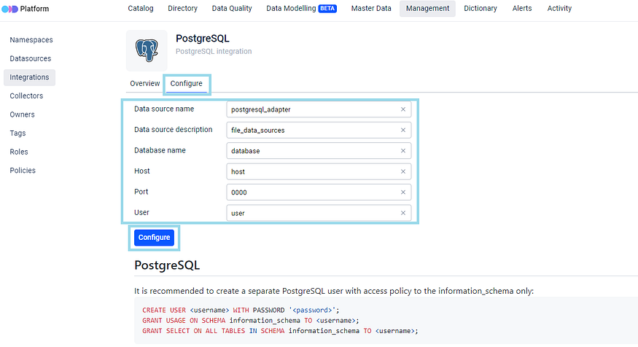Navigate to Policies in sidebar
The image size is (638, 347).
23,171
